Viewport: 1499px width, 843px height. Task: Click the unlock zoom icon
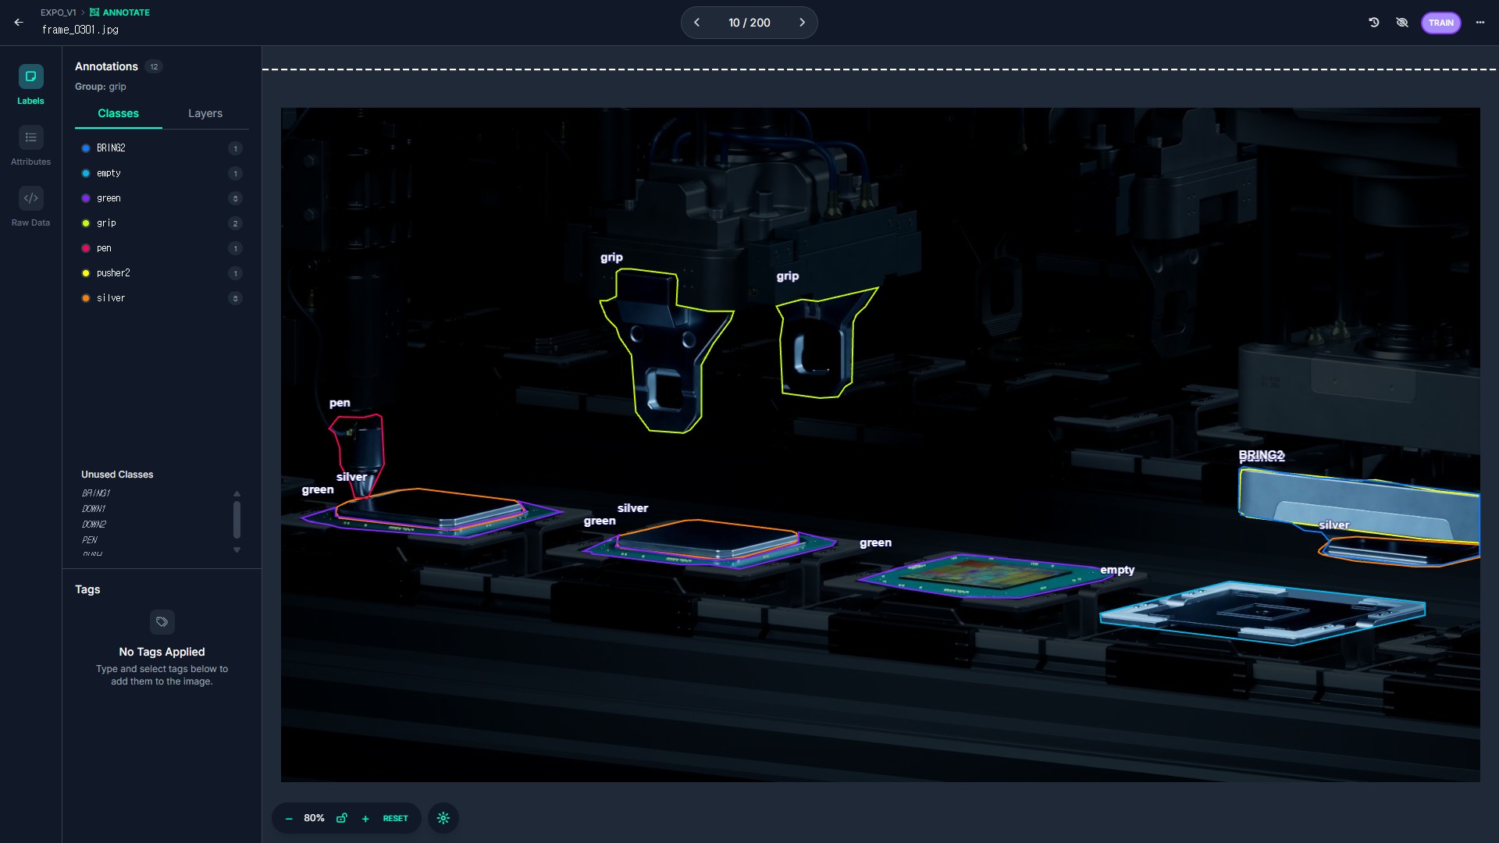[342, 818]
